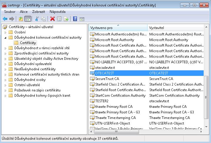Sort by Vystaveno pro column header
The image size is (211, 143).
click(x=118, y=28)
